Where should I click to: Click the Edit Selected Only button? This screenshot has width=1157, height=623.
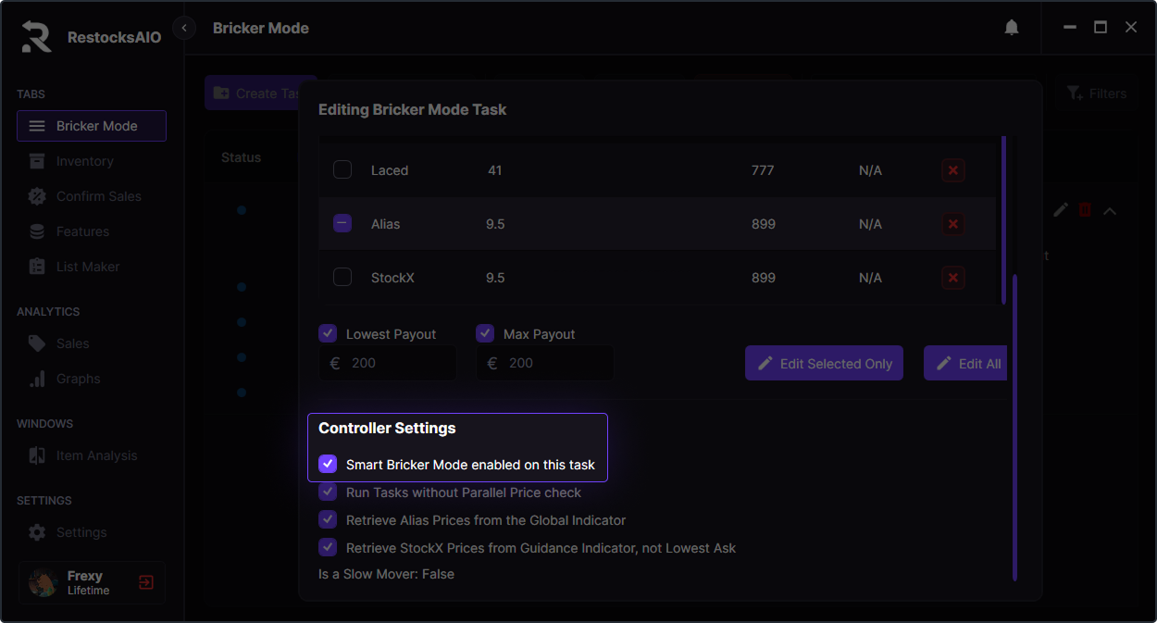click(x=824, y=364)
